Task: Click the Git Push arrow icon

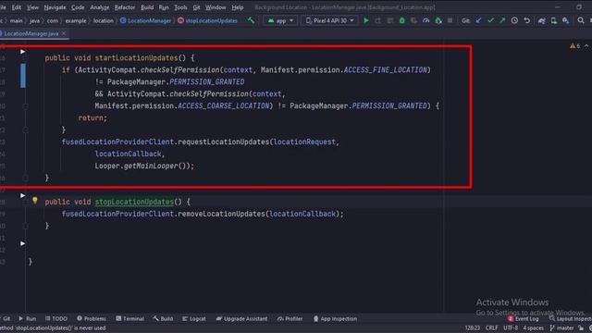Action: (502, 20)
